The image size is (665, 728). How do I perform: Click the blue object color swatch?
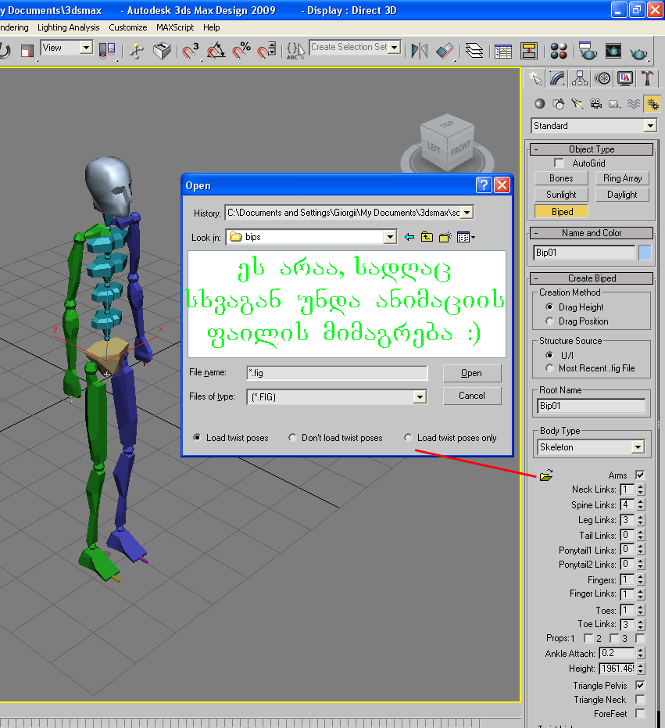pos(645,253)
